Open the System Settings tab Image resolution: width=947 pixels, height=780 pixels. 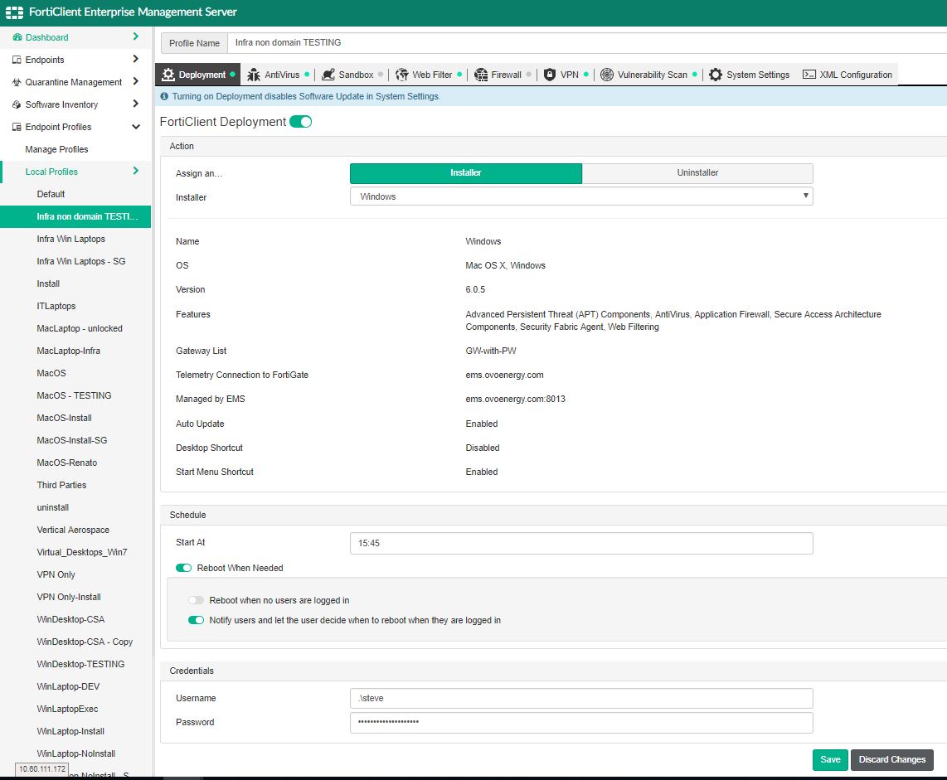click(750, 75)
